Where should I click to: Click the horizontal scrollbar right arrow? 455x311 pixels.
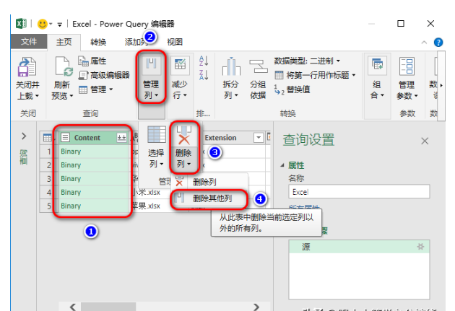(x=256, y=307)
